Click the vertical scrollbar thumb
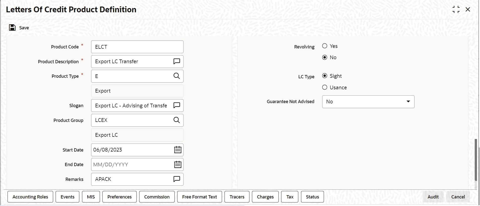This screenshot has width=480, height=206. coord(475,160)
